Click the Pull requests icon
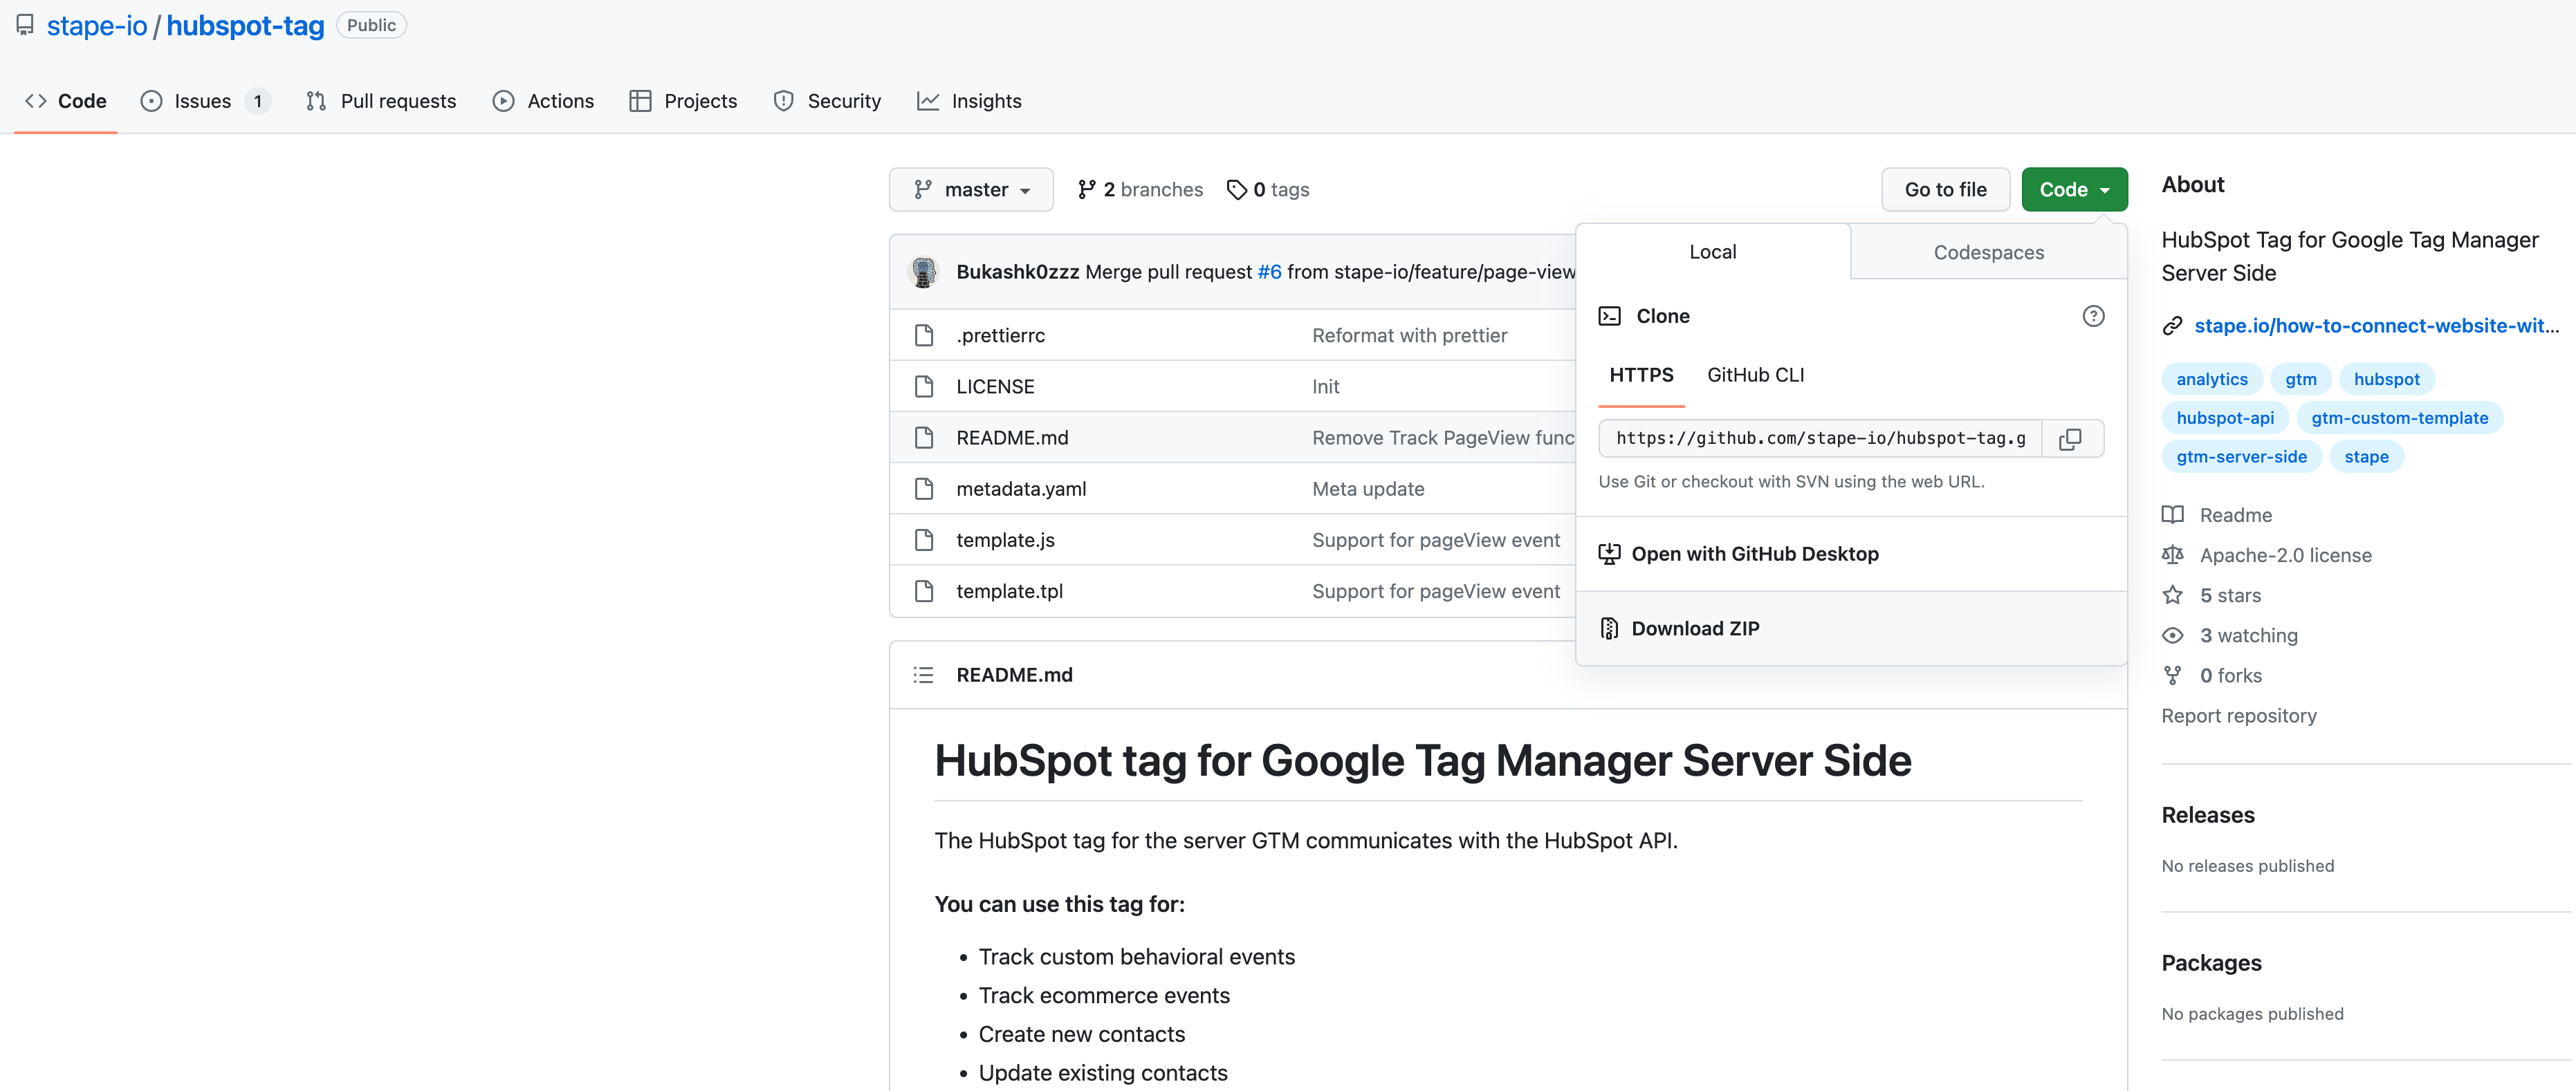Image resolution: width=2576 pixels, height=1091 pixels. pyautogui.click(x=315, y=102)
